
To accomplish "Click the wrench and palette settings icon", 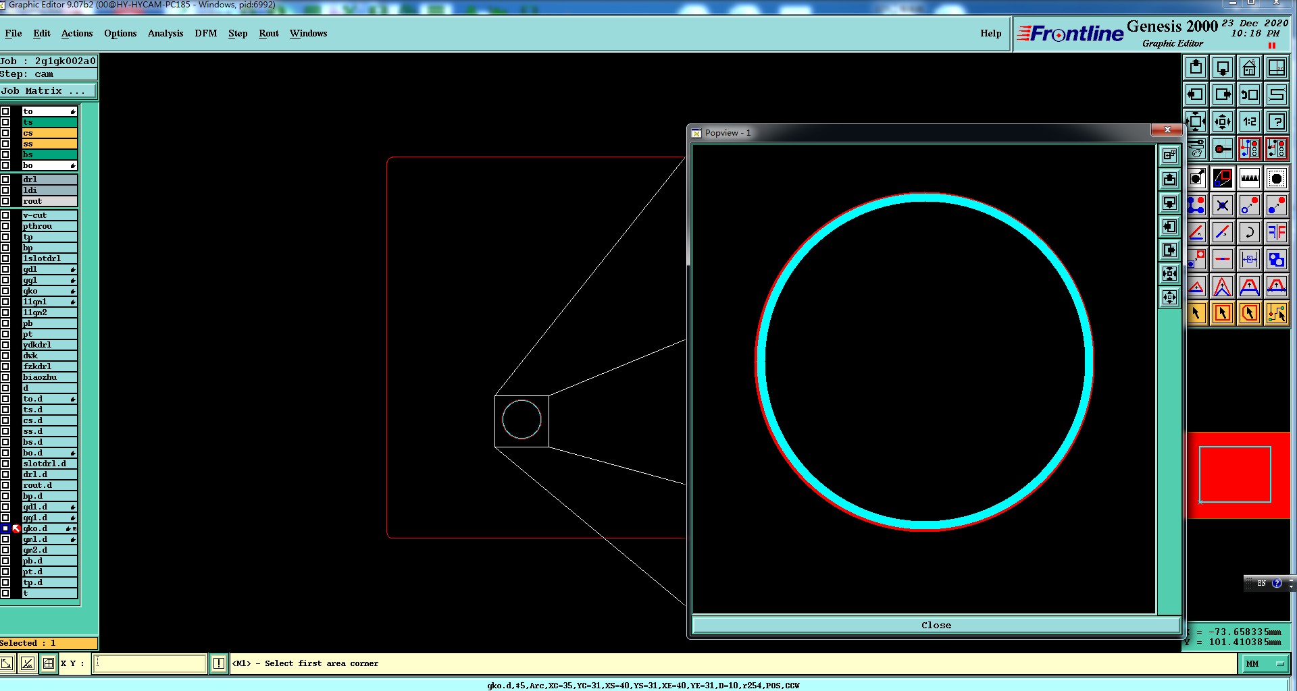I will click(1196, 148).
